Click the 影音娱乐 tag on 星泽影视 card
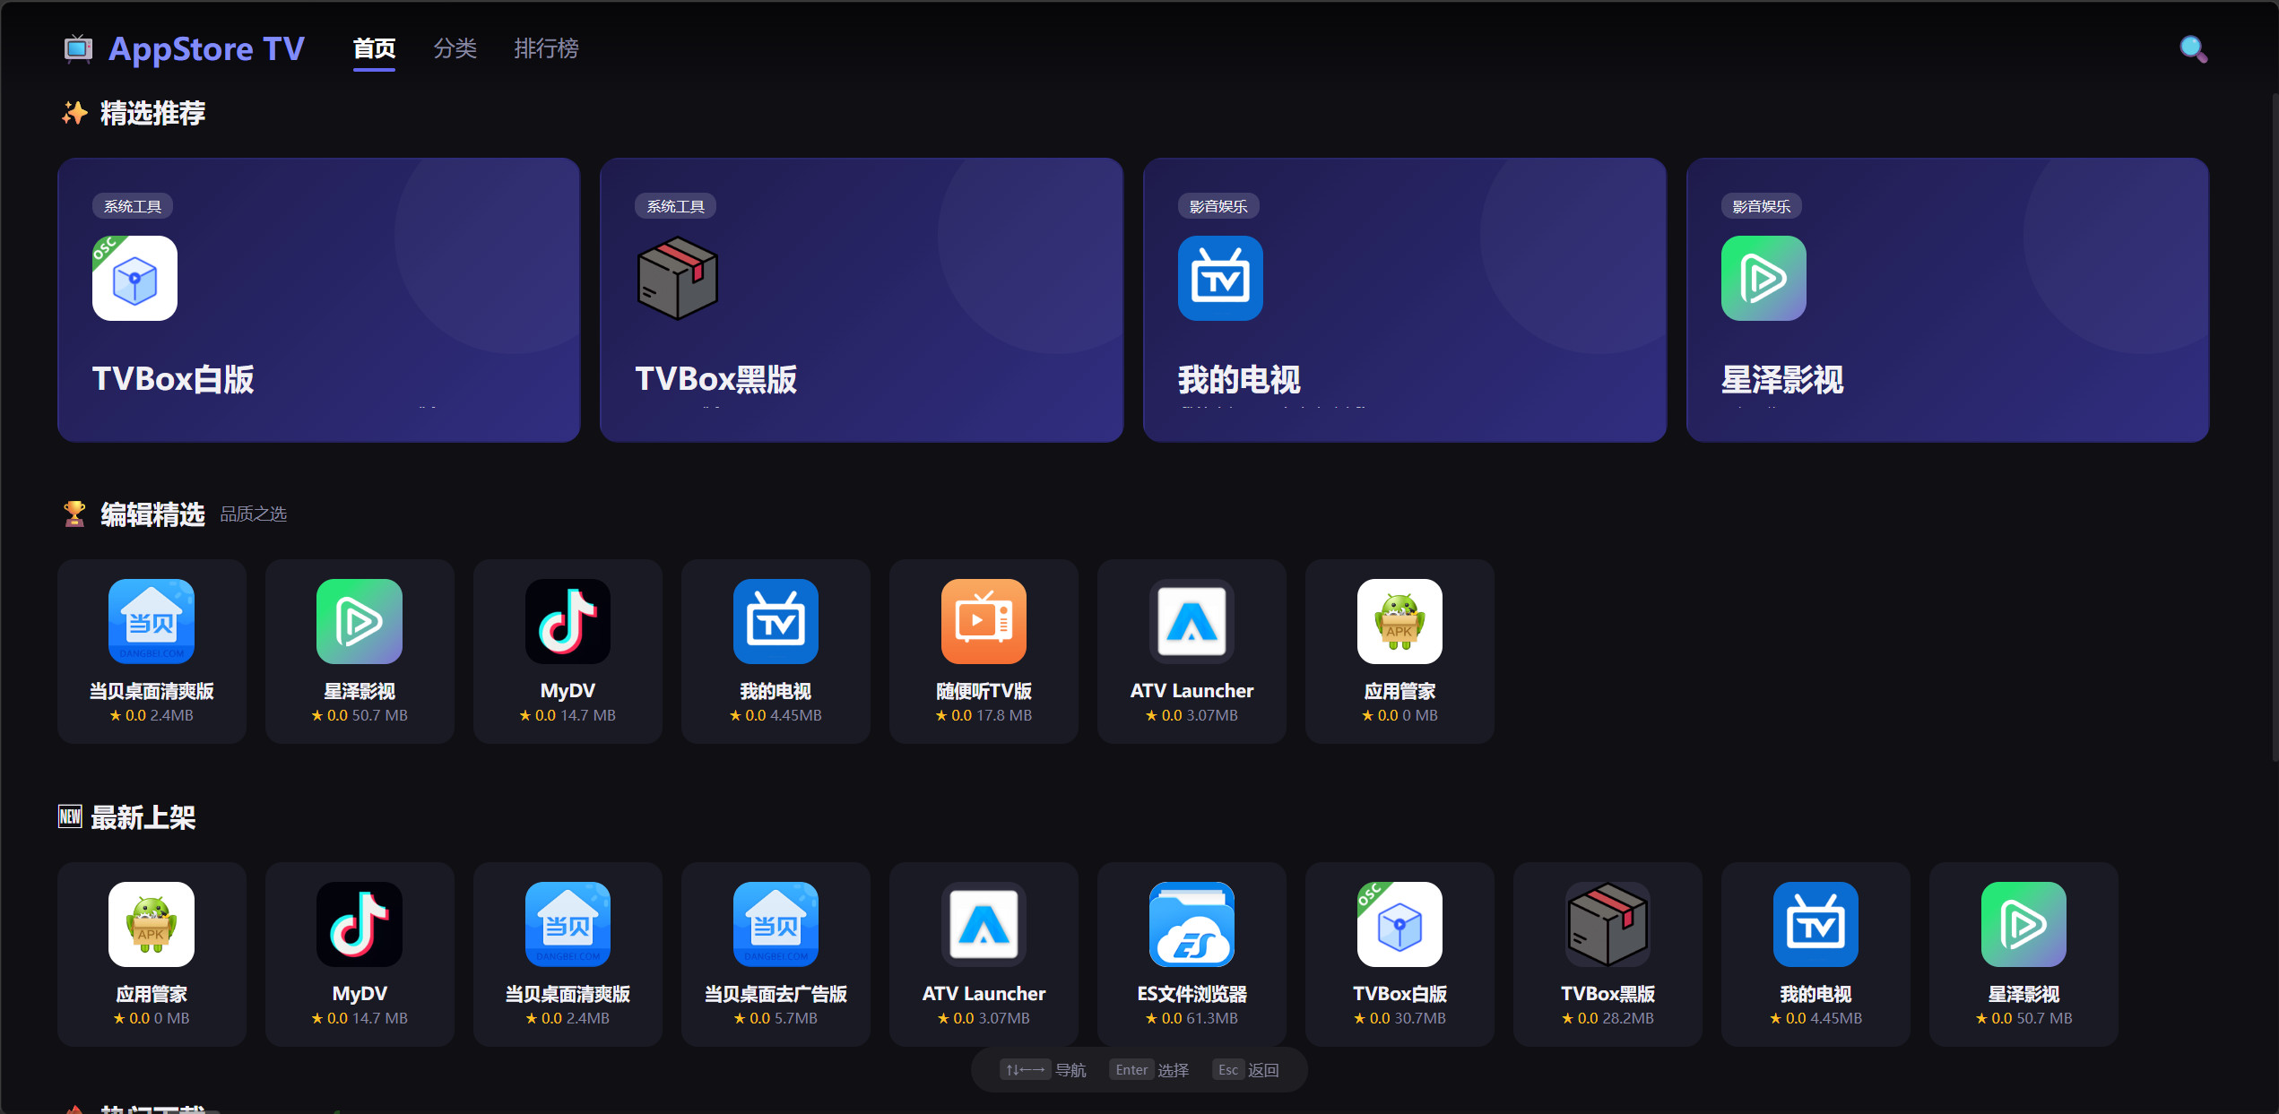Viewport: 2279px width, 1114px height. click(1762, 206)
